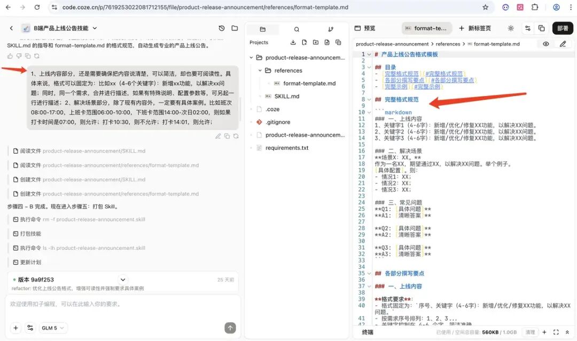The height and width of the screenshot is (341, 577).
Task: Open the GLM 5 model dropdown
Action: pyautogui.click(x=53, y=328)
